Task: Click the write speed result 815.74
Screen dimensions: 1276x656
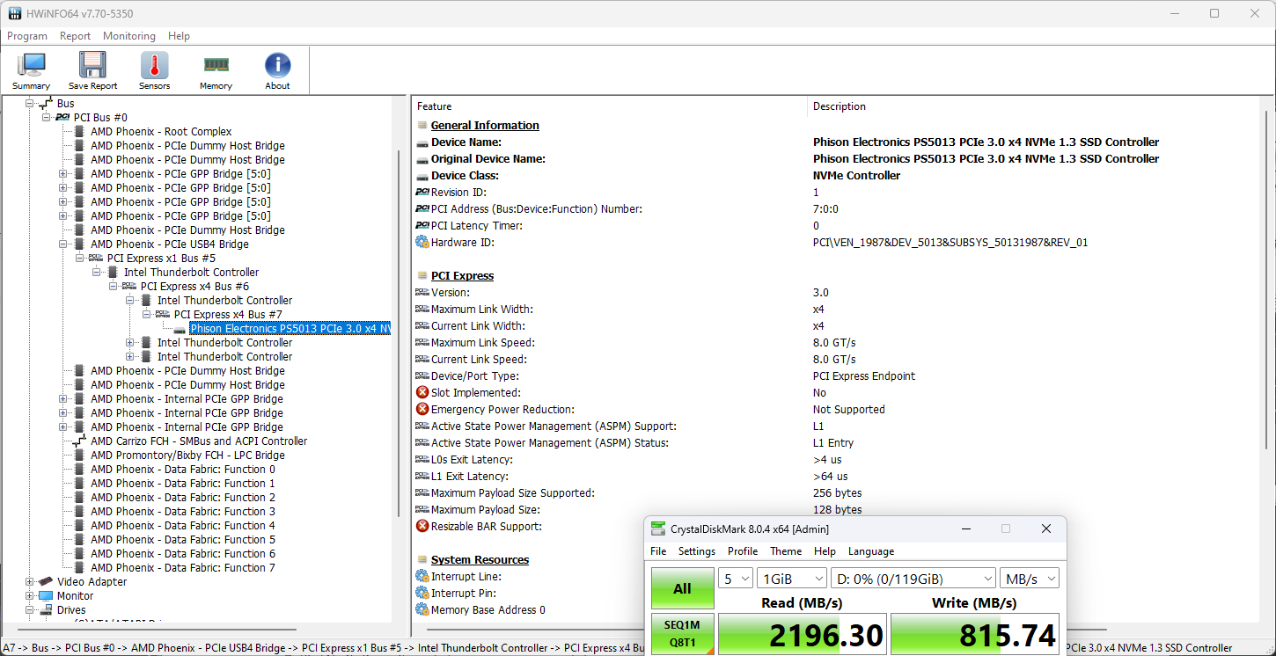Action: click(x=975, y=635)
